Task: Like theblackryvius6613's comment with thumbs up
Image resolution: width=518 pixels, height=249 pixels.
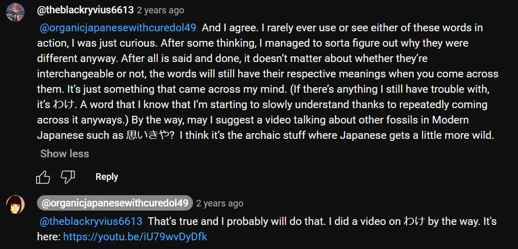Action: 43,177
